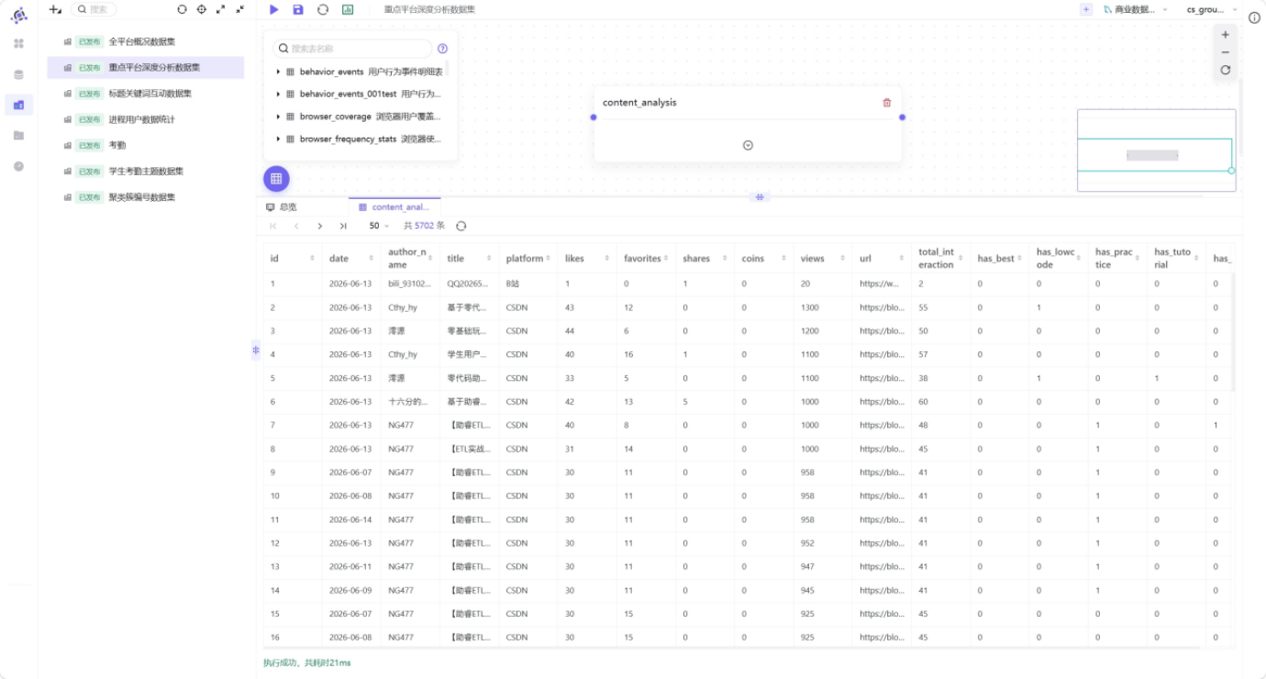Expand the behavior_events table tree node
Screen dimensions: 1266x679
[278, 72]
